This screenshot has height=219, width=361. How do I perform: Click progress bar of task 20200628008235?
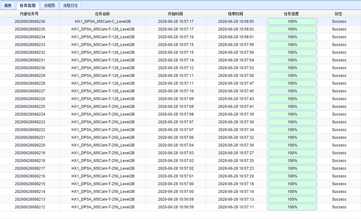tap(292, 29)
